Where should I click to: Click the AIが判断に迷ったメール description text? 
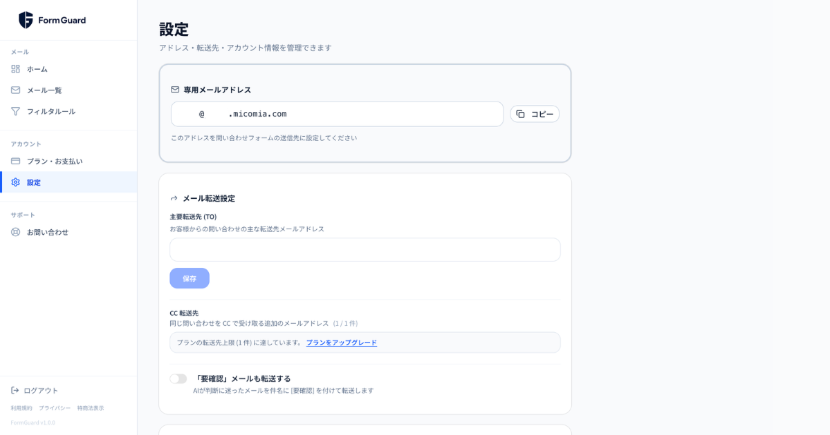point(284,391)
